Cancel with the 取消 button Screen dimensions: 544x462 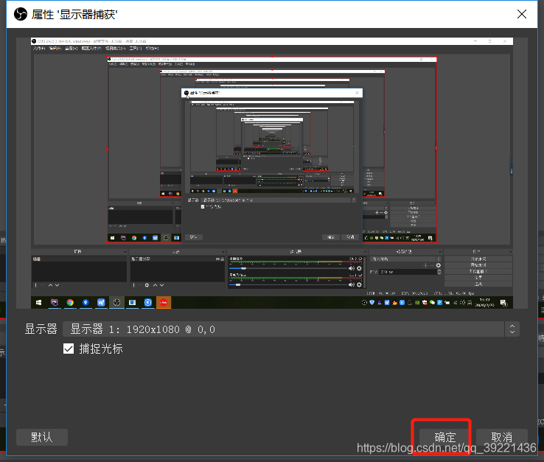click(502, 437)
